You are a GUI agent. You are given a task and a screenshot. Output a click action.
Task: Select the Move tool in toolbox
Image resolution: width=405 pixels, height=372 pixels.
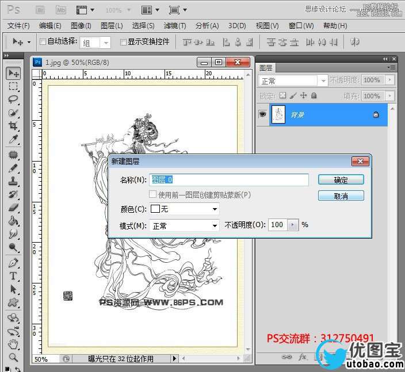13,74
